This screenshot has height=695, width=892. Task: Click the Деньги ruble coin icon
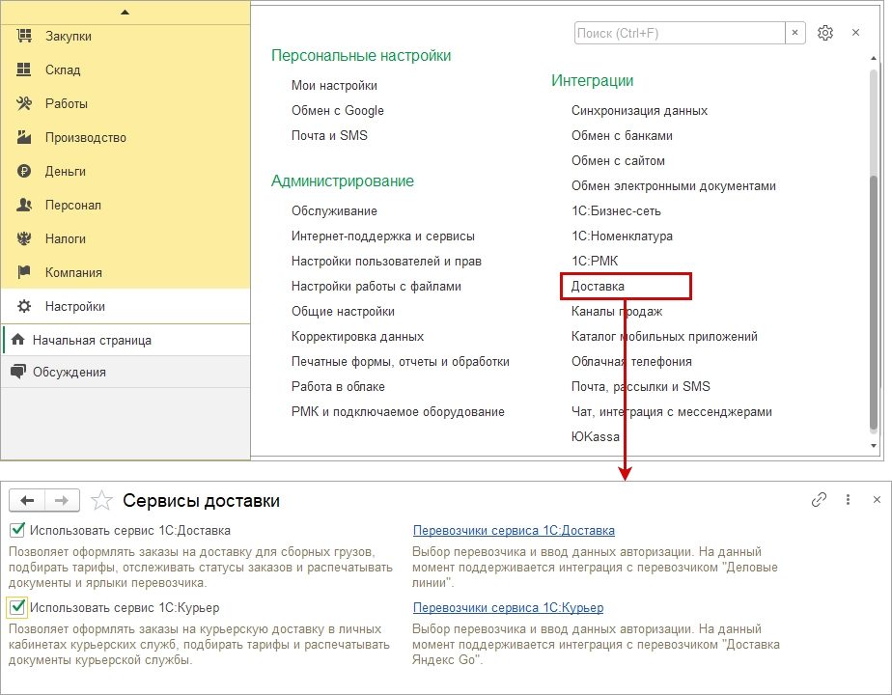coord(24,171)
